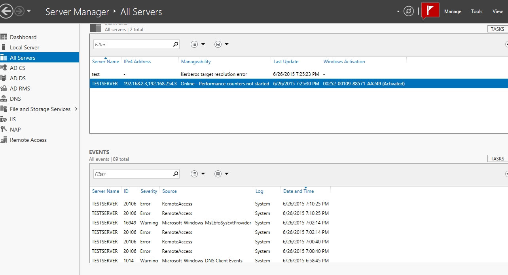Image resolution: width=508 pixels, height=275 pixels.
Task: Click the back navigation arrow
Action: pyautogui.click(x=6, y=11)
